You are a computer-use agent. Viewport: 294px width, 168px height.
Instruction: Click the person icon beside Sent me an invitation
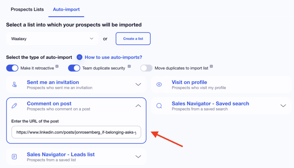(x=14, y=84)
